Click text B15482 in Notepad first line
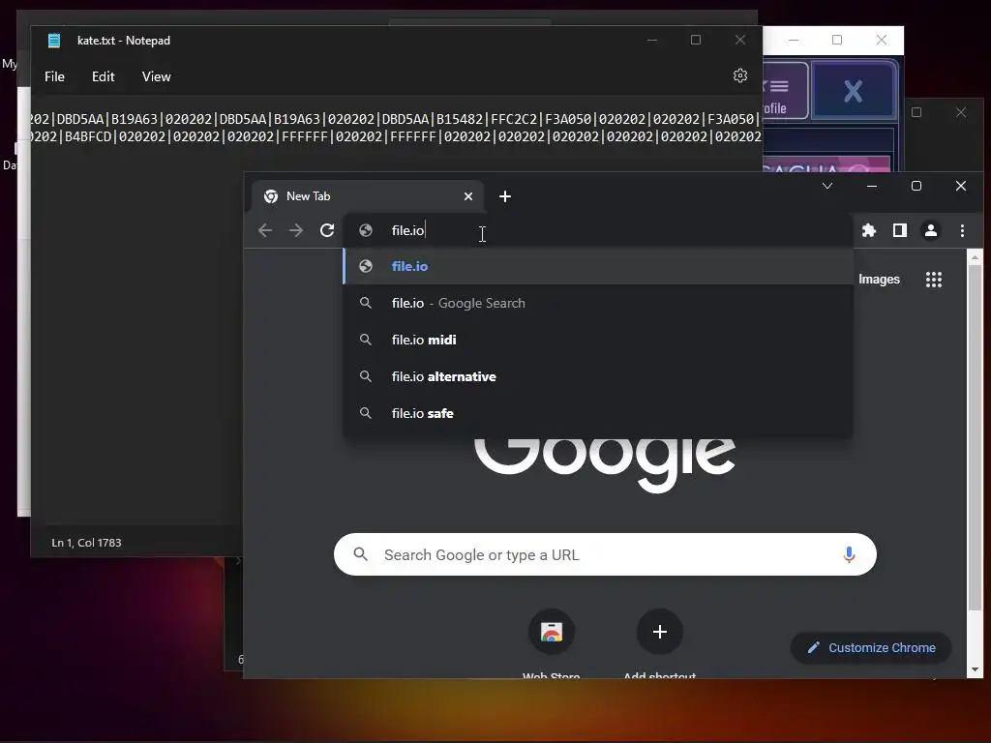 tap(460, 119)
